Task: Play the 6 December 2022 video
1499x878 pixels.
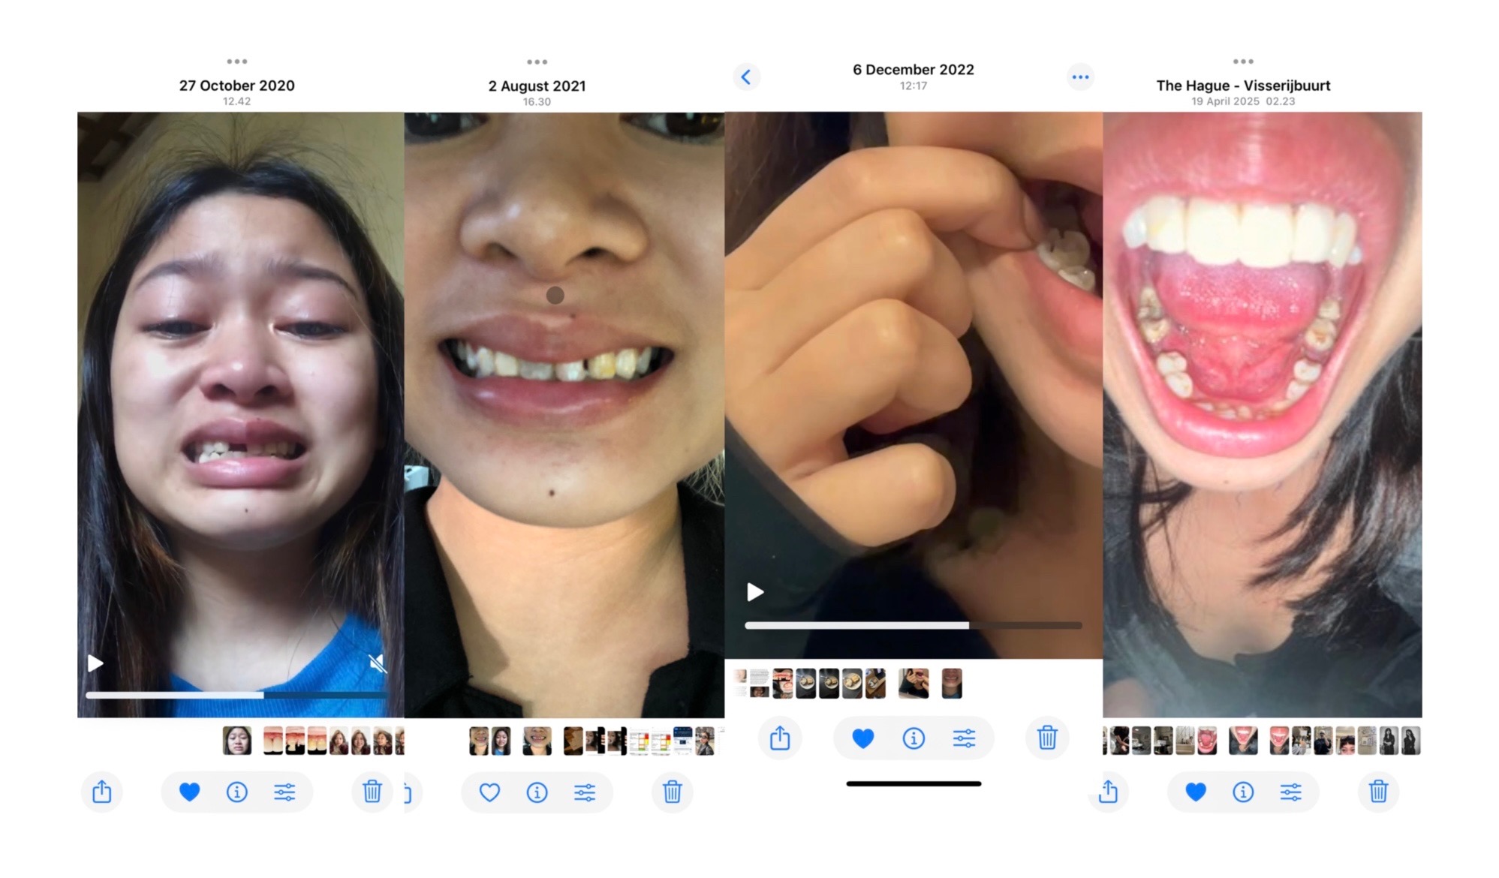Action: (755, 593)
